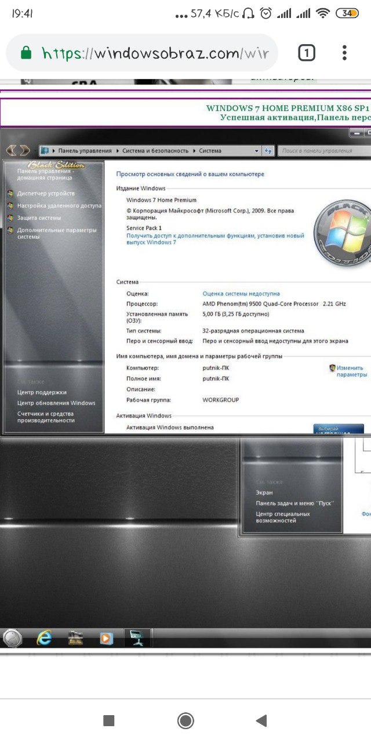The width and height of the screenshot is (371, 743).
Task: Click search box Поиск в панели управления
Action: [x=325, y=151]
